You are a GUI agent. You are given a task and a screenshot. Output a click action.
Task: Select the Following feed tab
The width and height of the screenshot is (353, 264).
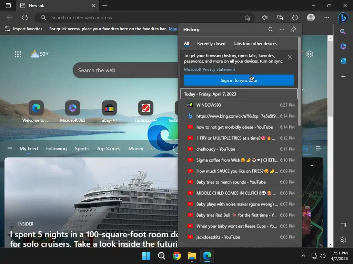(x=56, y=148)
